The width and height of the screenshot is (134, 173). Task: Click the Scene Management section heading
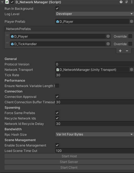pyautogui.click(x=20, y=140)
